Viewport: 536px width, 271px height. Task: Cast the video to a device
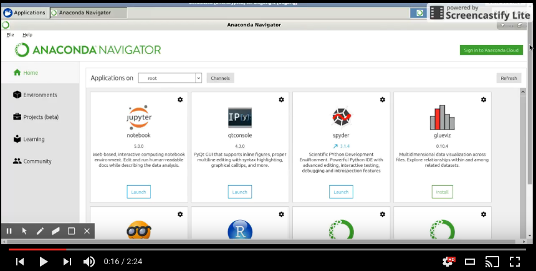coord(492,262)
